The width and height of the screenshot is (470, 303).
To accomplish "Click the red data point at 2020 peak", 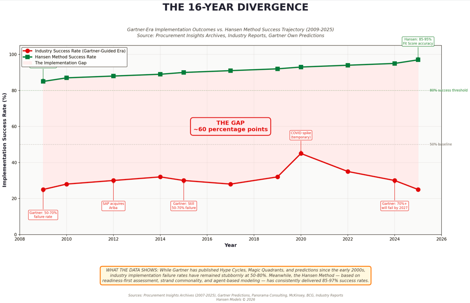I will tap(301, 154).
